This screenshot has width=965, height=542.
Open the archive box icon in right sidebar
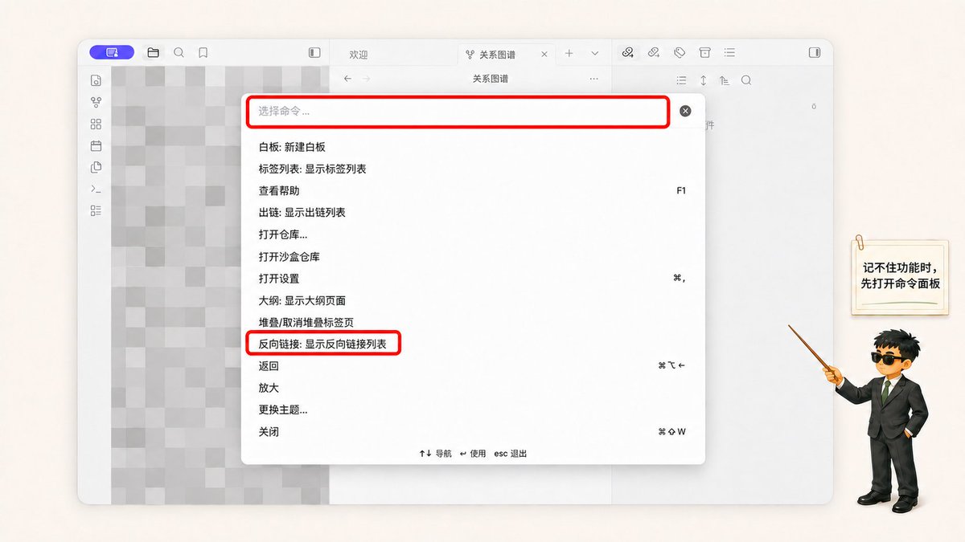(704, 53)
